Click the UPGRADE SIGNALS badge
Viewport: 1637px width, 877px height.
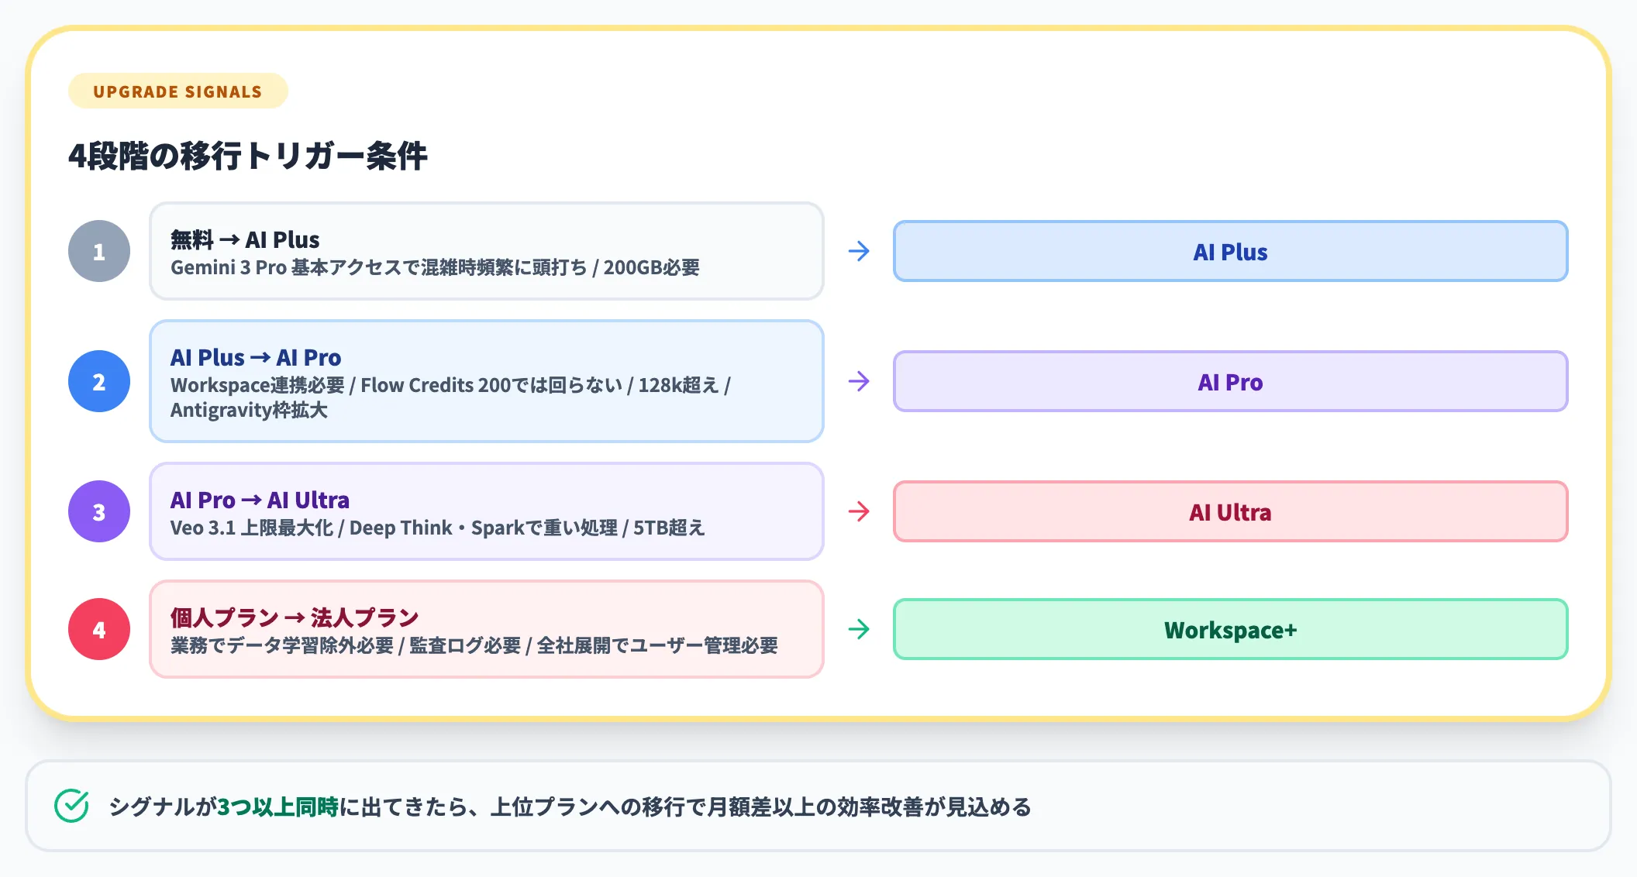(x=177, y=91)
